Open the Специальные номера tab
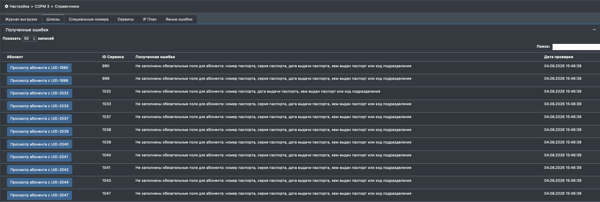600x202 pixels. [x=89, y=19]
